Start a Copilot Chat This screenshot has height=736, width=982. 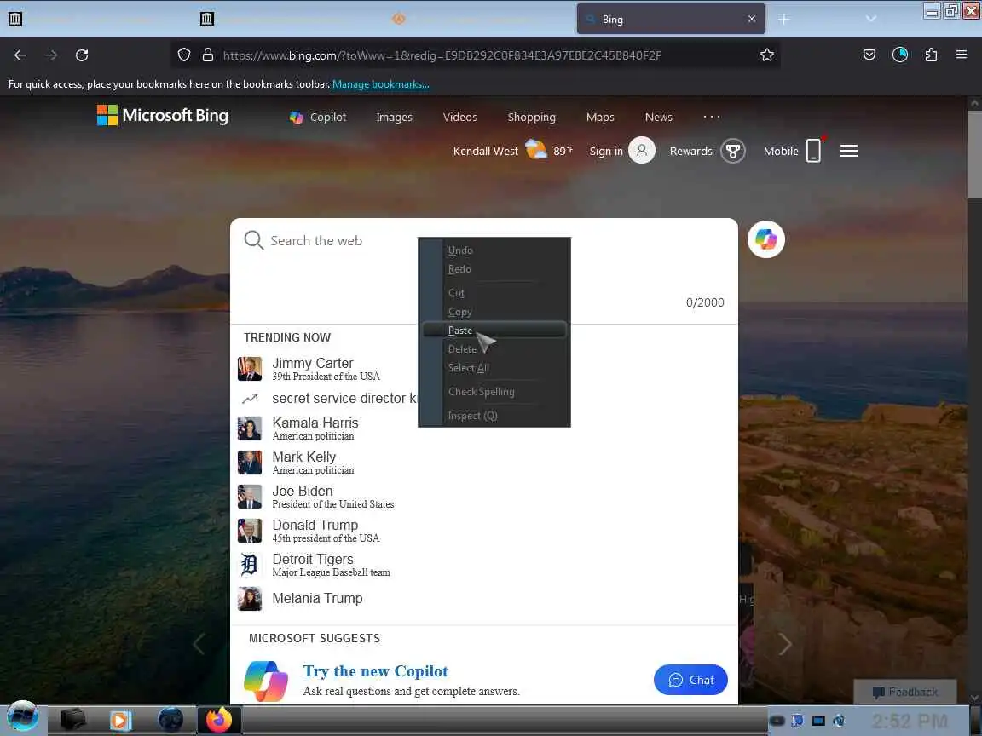pos(690,680)
